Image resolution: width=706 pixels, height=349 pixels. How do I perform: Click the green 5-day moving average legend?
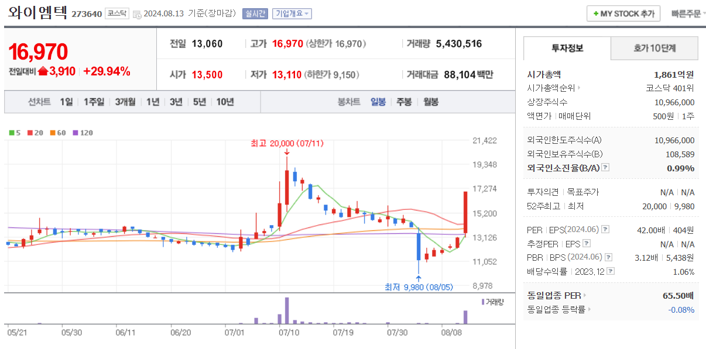coord(15,133)
